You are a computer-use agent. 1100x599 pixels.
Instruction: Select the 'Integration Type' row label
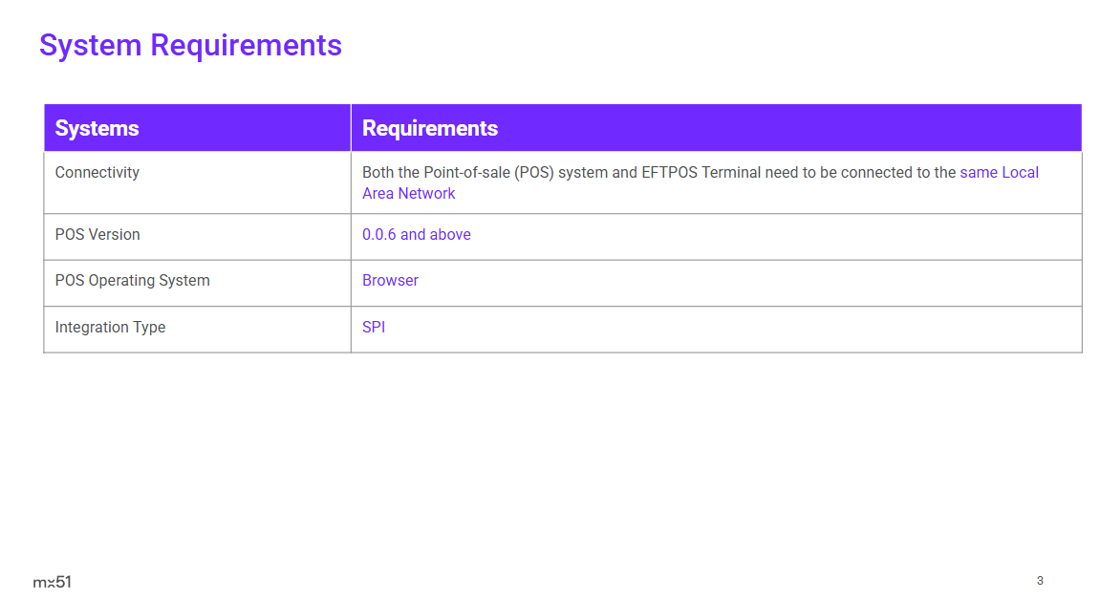point(110,328)
